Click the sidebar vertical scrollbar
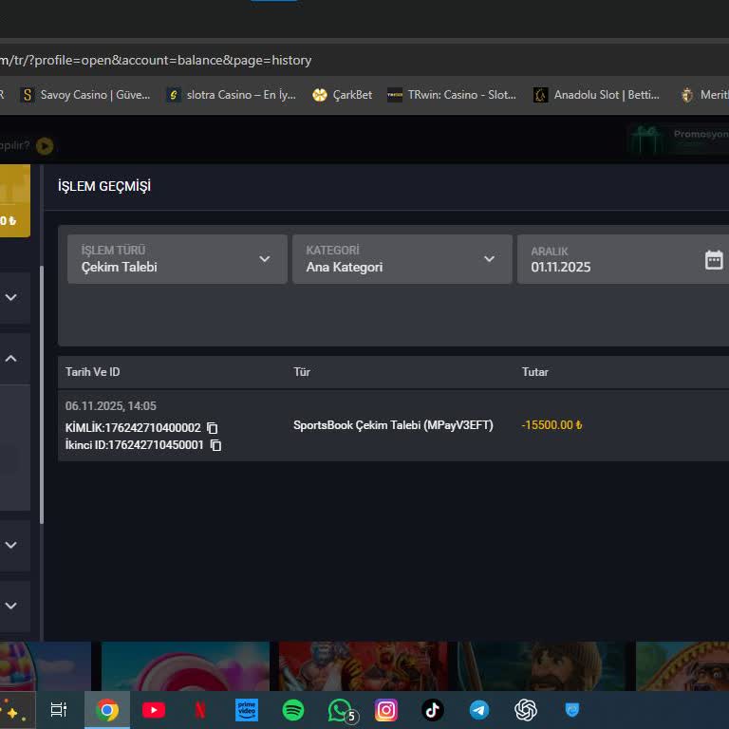The height and width of the screenshot is (729, 729). pos(42,395)
